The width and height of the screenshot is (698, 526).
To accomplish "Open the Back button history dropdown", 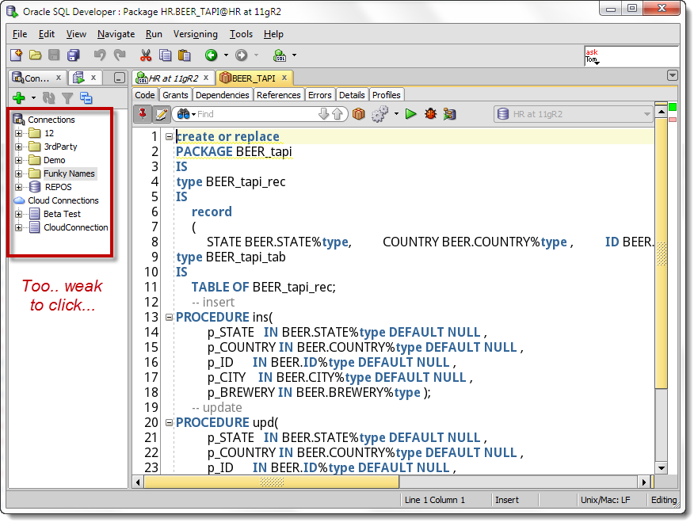I will [226, 55].
